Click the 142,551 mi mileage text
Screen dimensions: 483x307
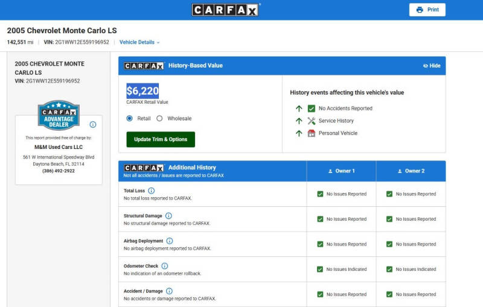coord(21,42)
